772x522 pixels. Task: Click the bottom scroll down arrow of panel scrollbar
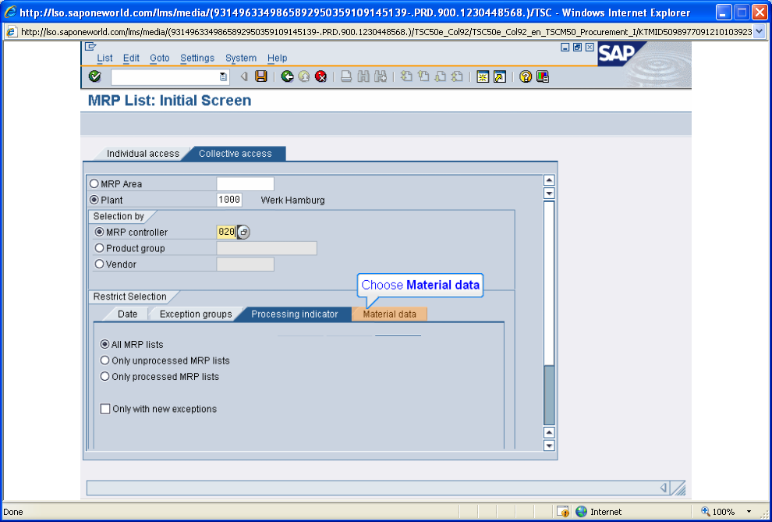coord(549,446)
